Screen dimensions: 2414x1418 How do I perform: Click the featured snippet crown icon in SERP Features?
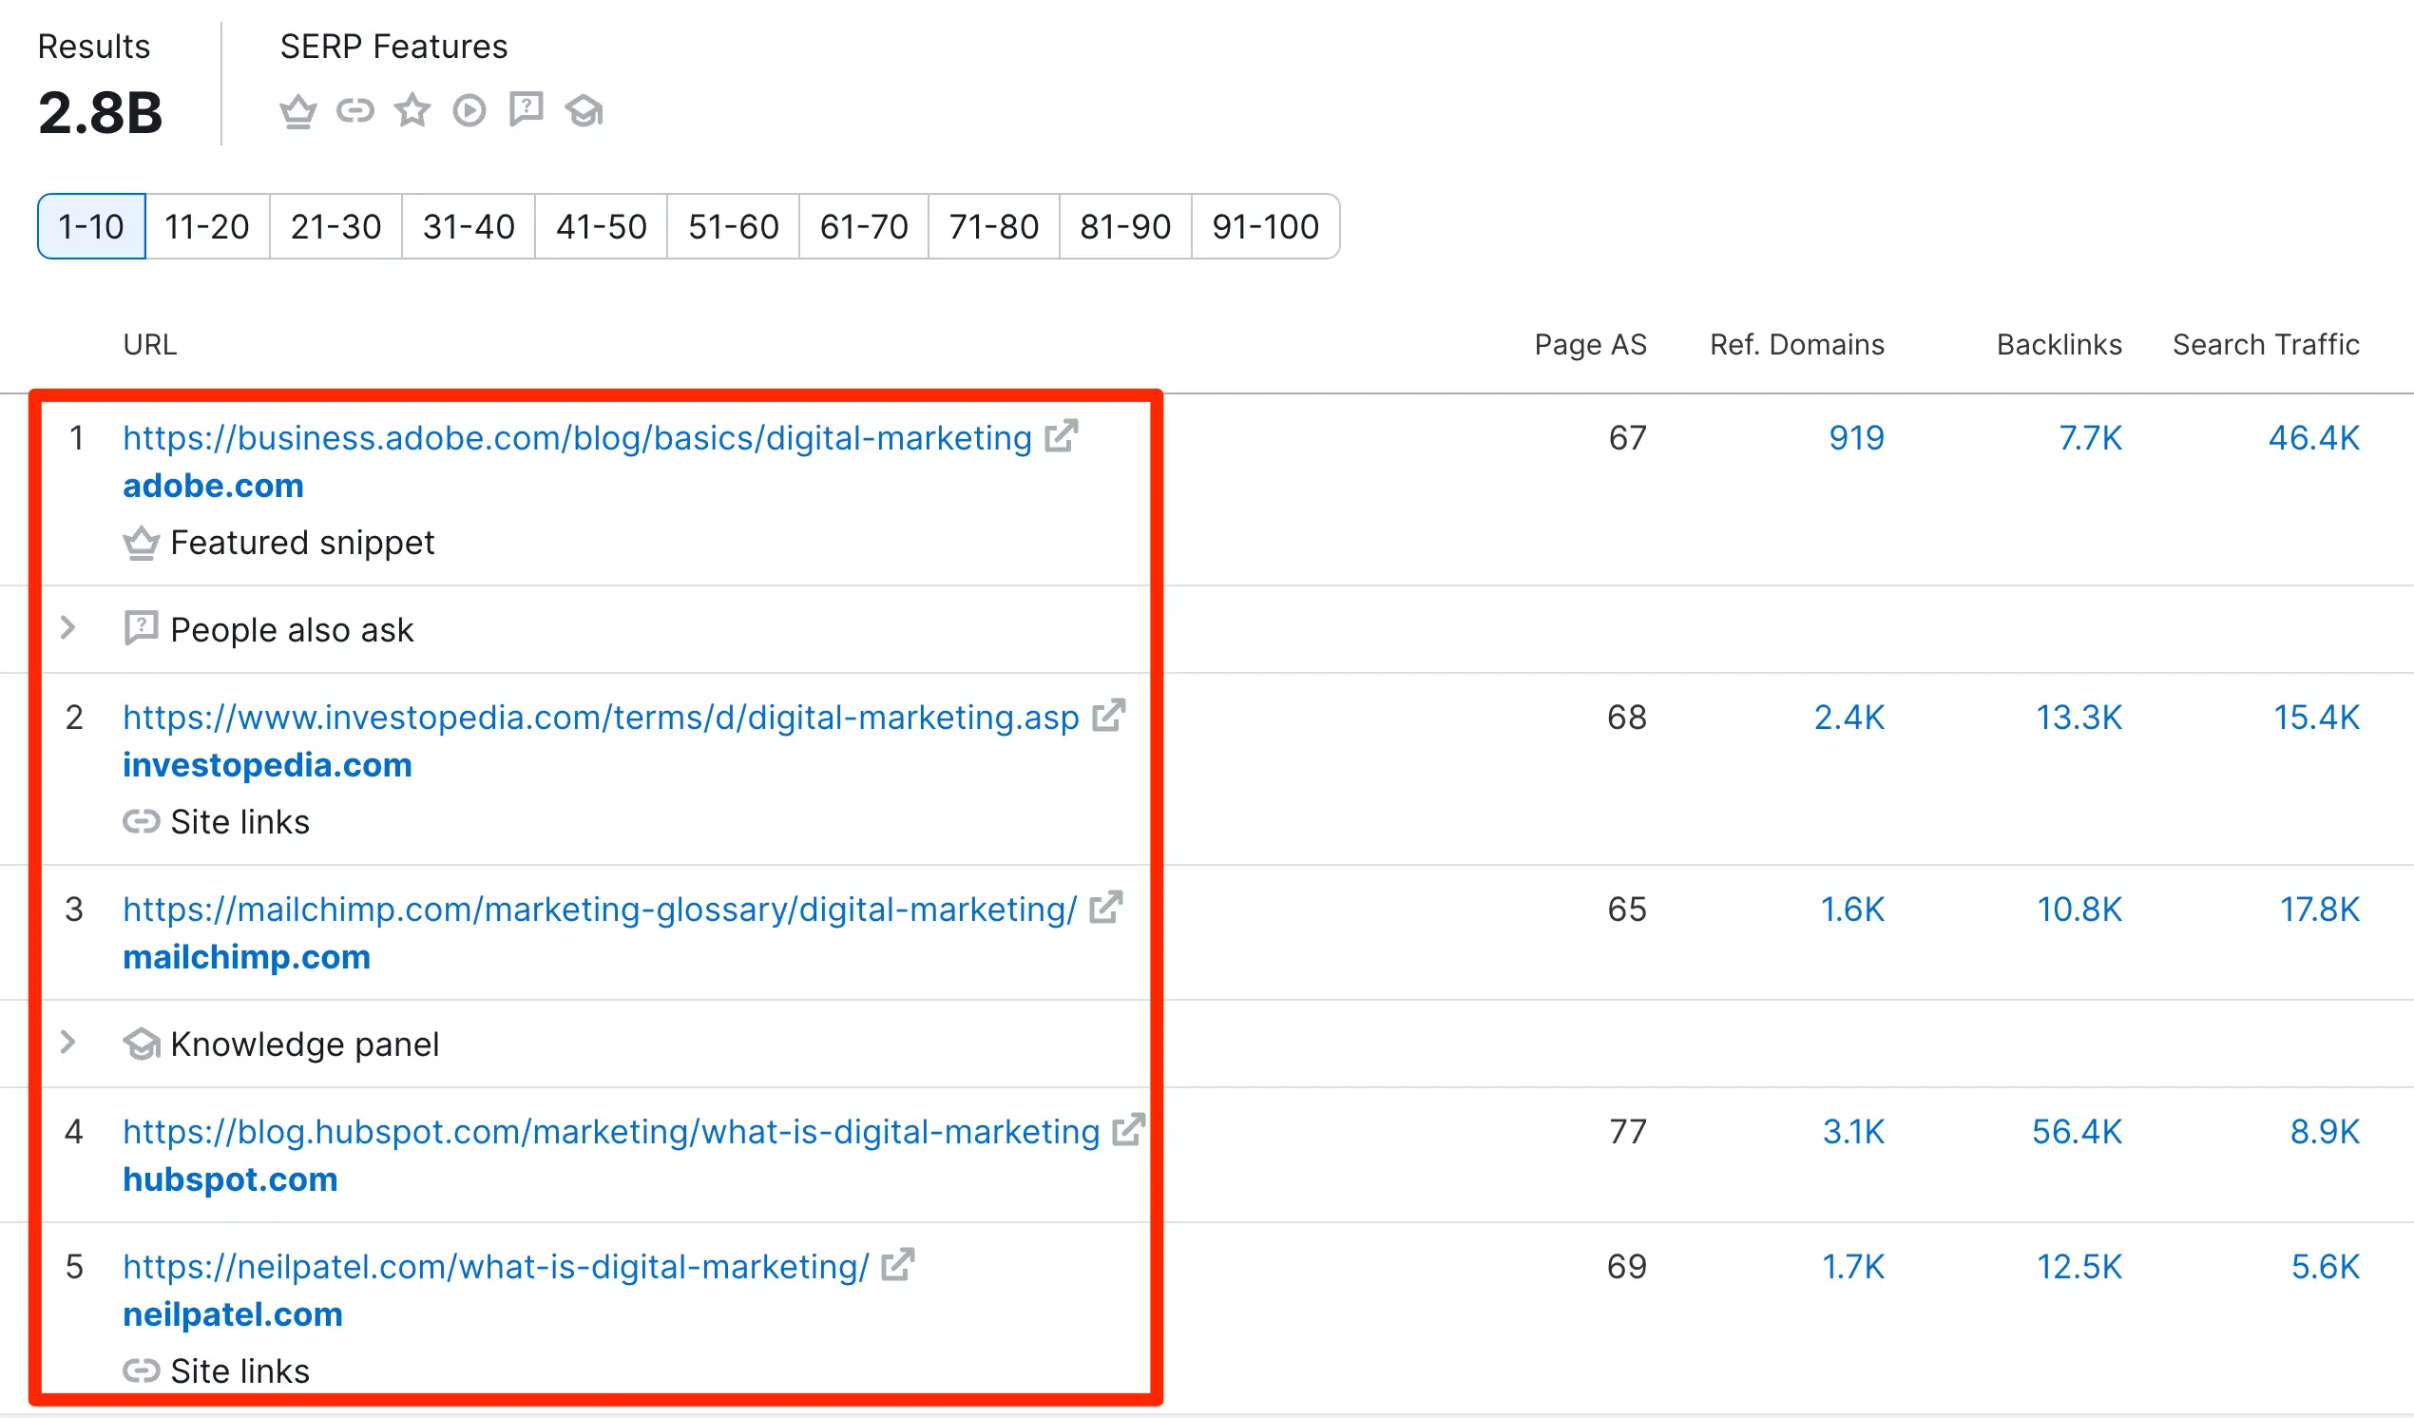tap(297, 111)
